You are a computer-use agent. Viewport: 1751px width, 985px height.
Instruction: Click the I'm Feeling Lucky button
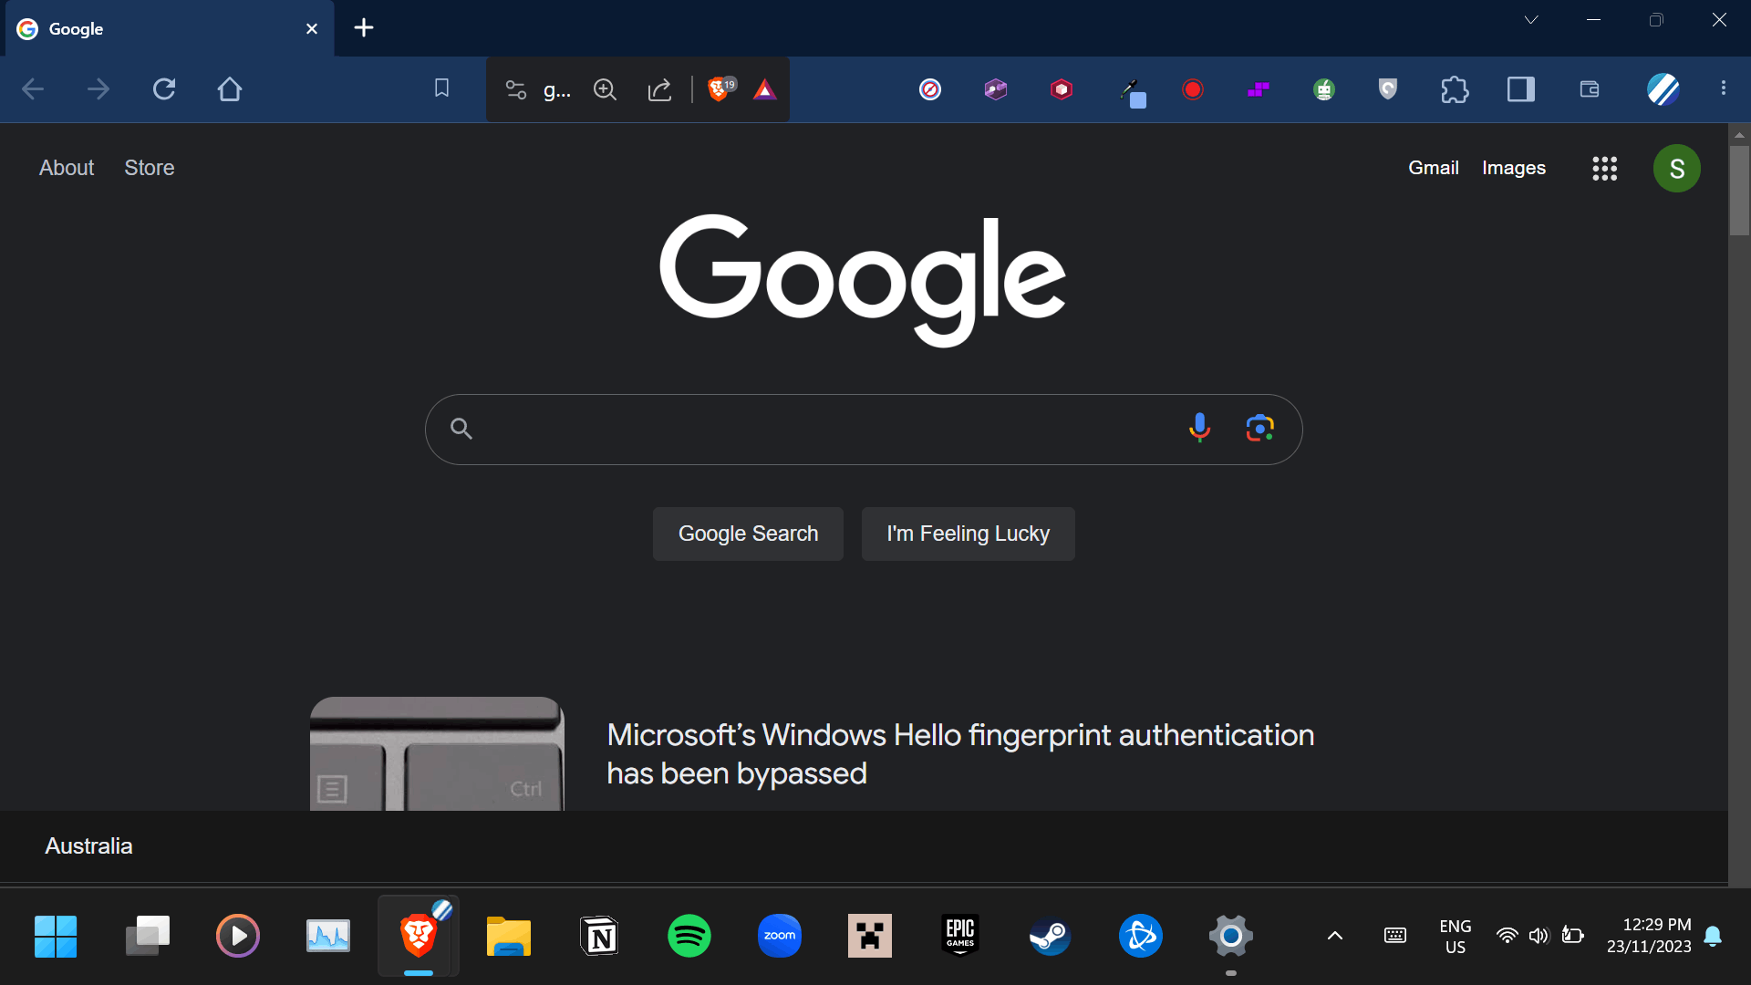[x=969, y=534]
